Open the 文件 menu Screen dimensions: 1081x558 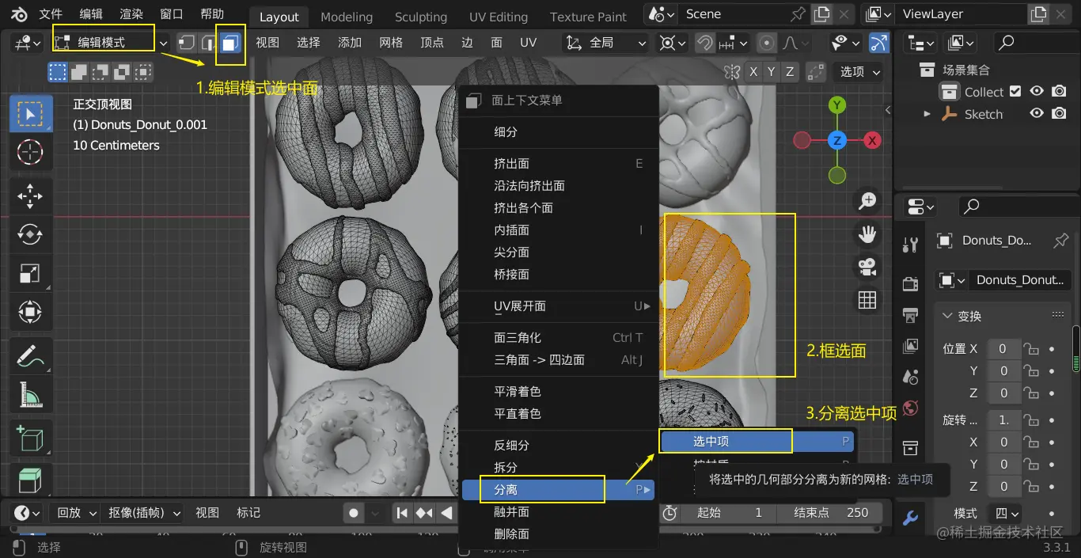tap(51, 14)
